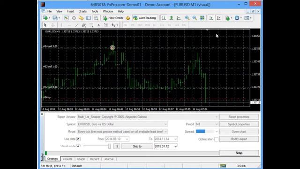Pause the visual test playback
This screenshot has height=169, width=300.
point(117,146)
